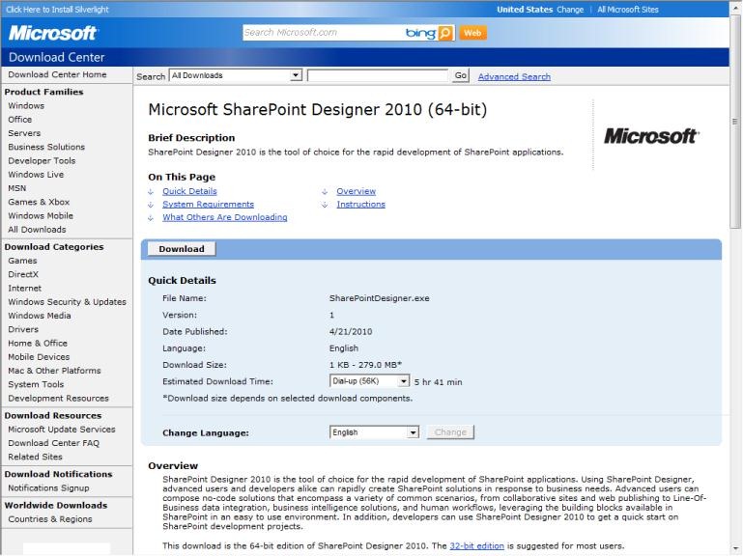This screenshot has height=556, width=743.
Task: Open Games download category
Action: click(x=22, y=261)
